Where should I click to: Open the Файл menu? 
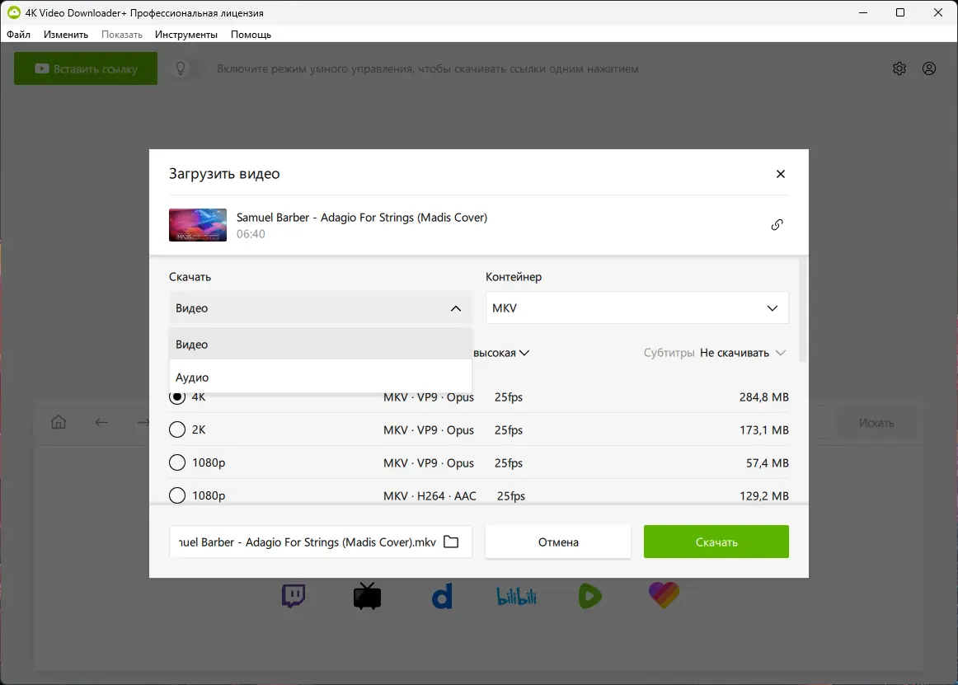[x=18, y=35]
